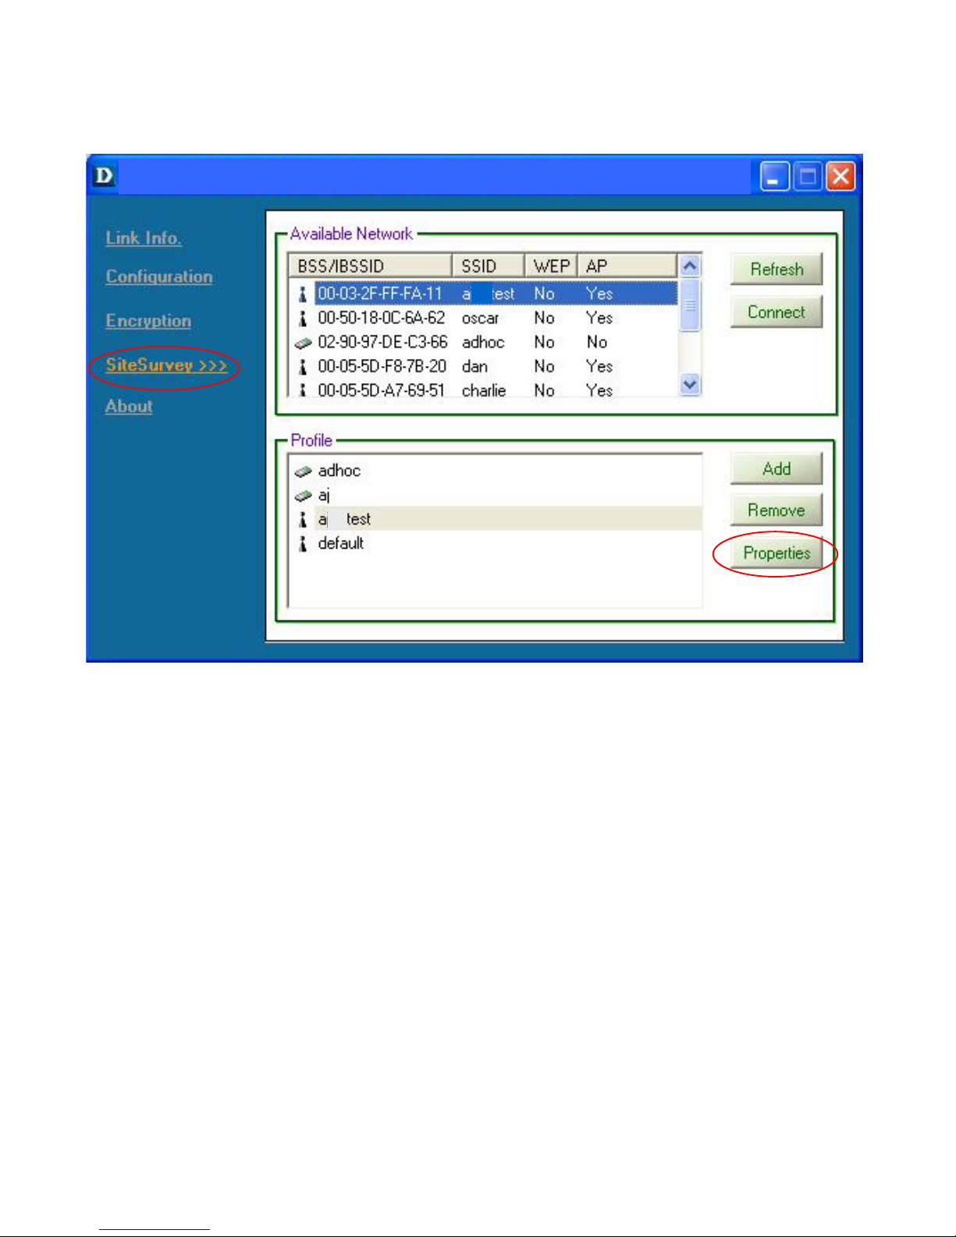The image size is (956, 1237).
Task: Select the SiteSurvey >>> link
Action: (x=166, y=365)
